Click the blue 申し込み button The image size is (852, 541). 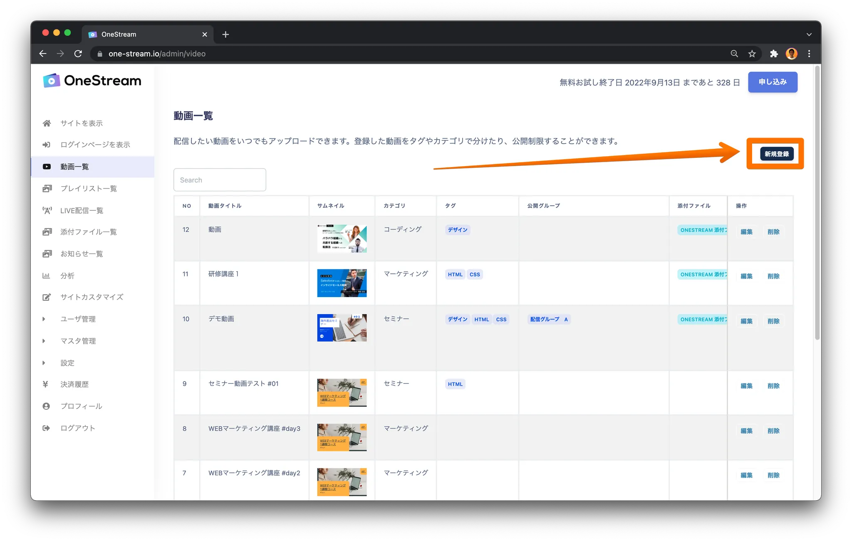(x=773, y=82)
